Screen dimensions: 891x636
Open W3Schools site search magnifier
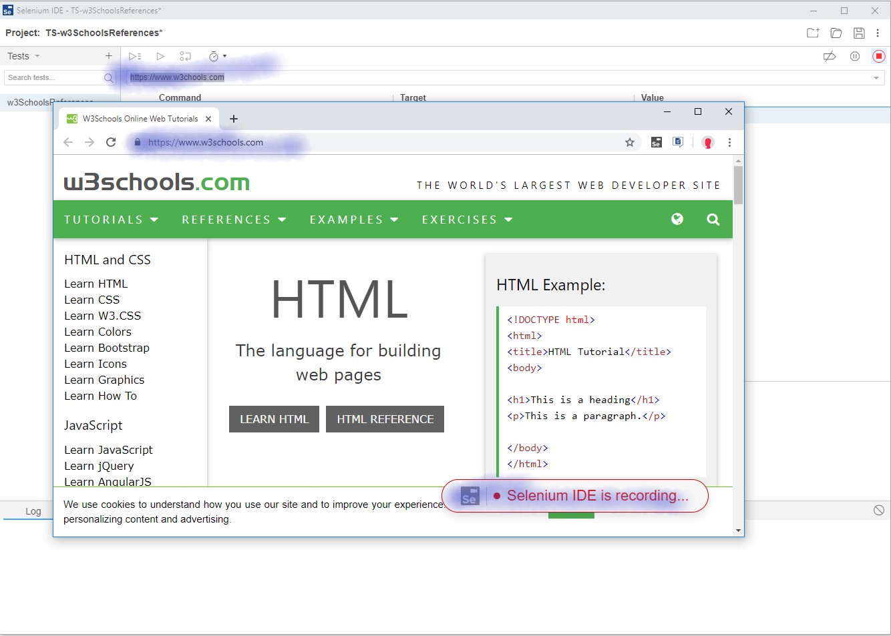(713, 219)
